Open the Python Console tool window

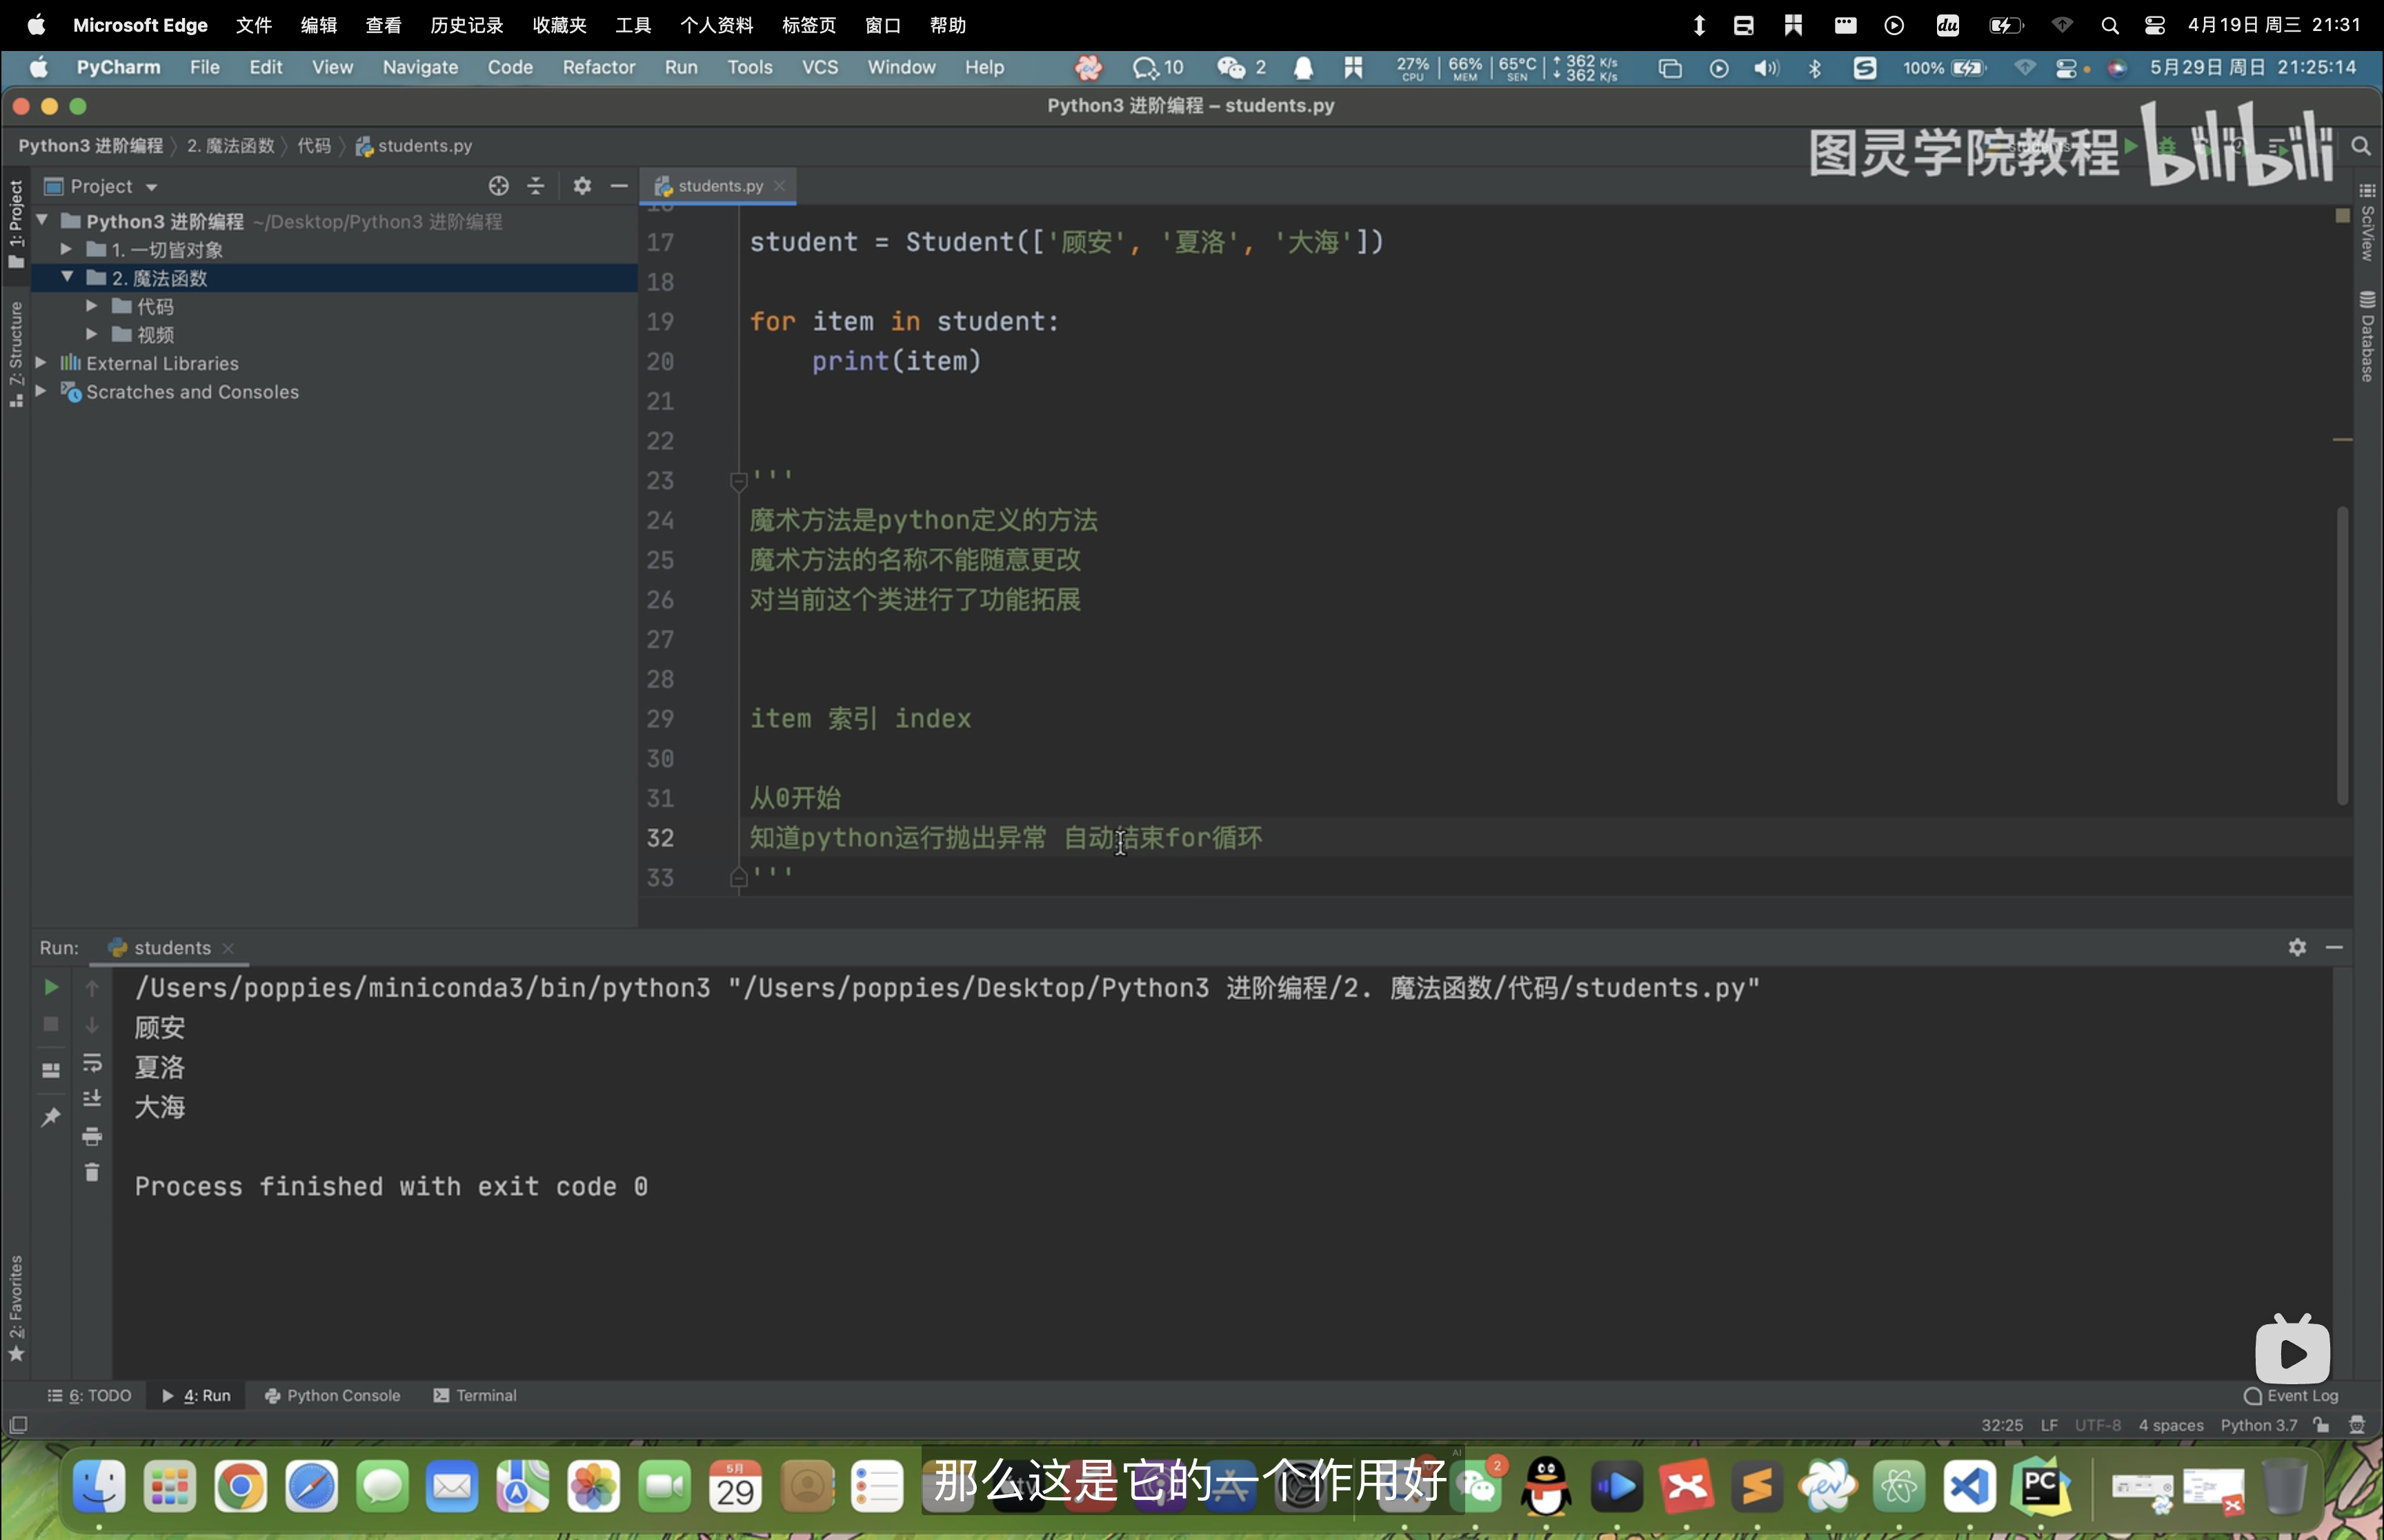332,1395
